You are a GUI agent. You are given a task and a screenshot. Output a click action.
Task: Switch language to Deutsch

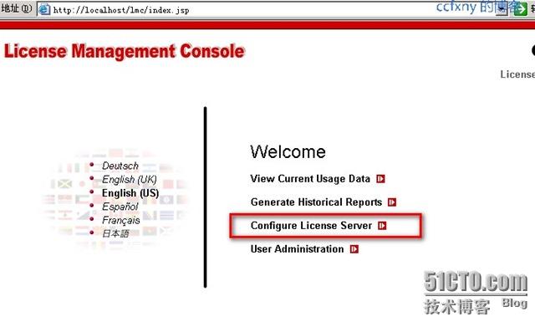[x=120, y=166]
